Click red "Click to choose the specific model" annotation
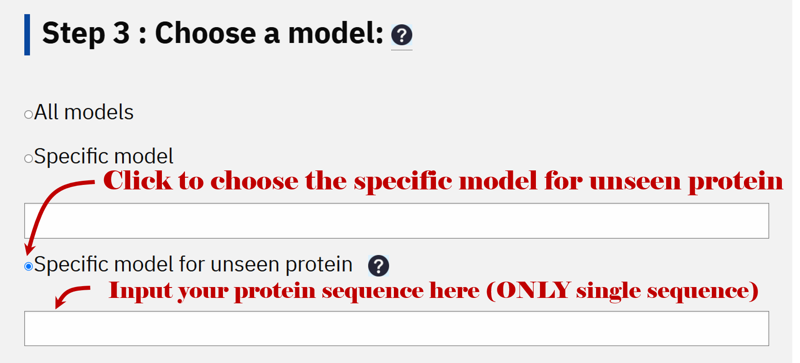The height and width of the screenshot is (363, 800). [443, 182]
